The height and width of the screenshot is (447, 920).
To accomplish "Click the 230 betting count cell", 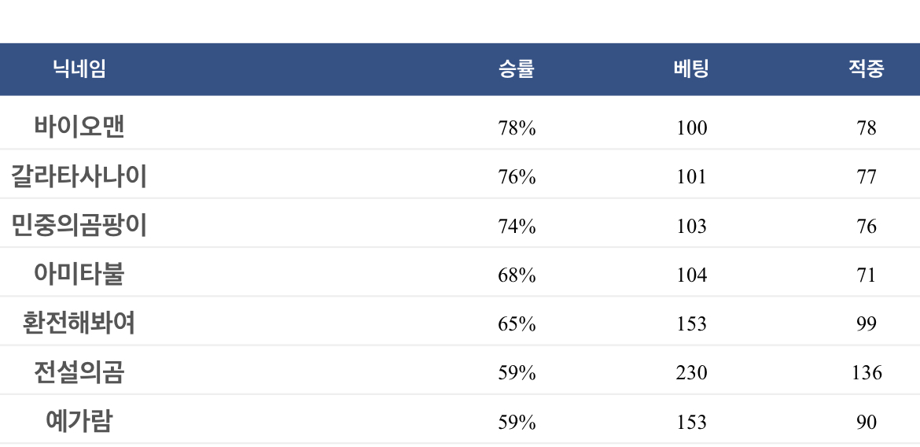I will (x=691, y=373).
